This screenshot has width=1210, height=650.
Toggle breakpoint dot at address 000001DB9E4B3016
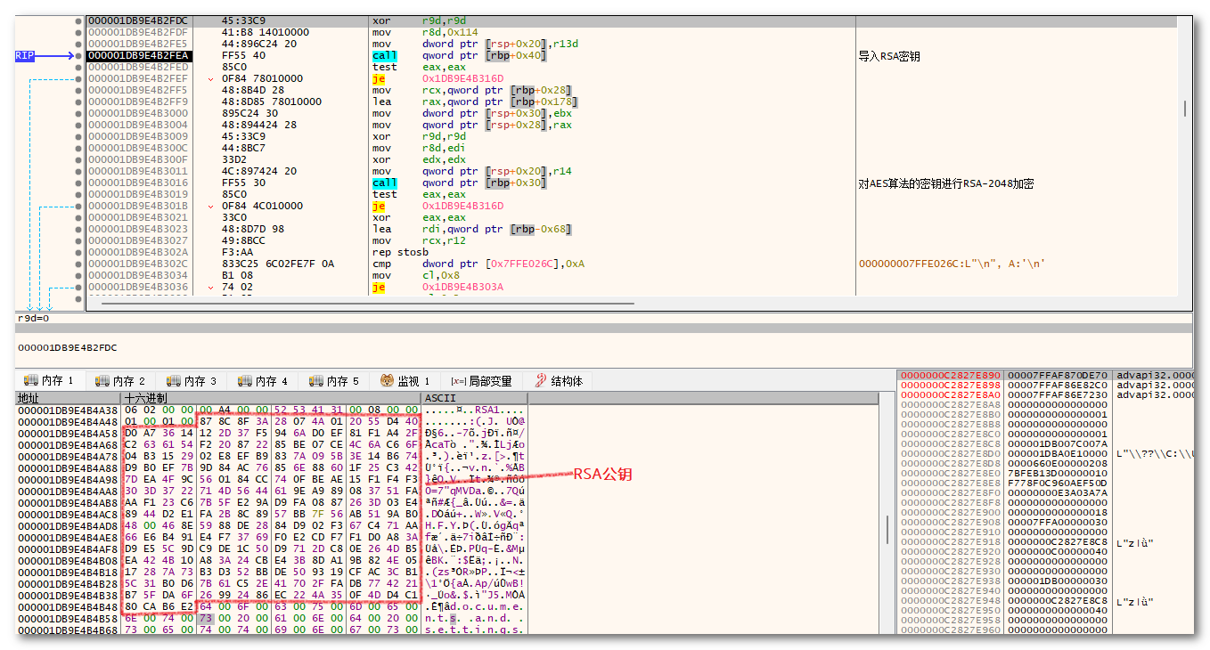click(x=78, y=183)
